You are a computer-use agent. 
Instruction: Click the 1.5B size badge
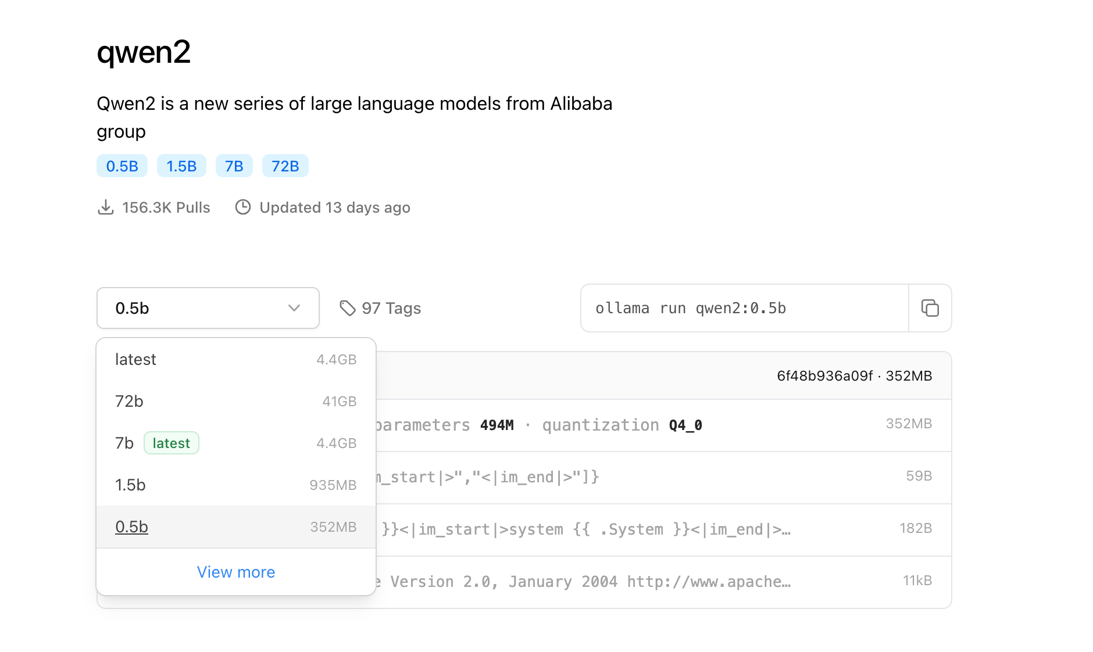point(181,166)
